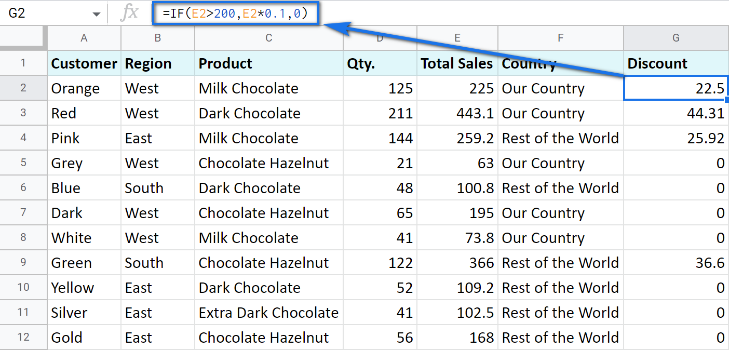Viewport: 729px width, 350px height.
Task: Select column header A
Action: point(83,38)
